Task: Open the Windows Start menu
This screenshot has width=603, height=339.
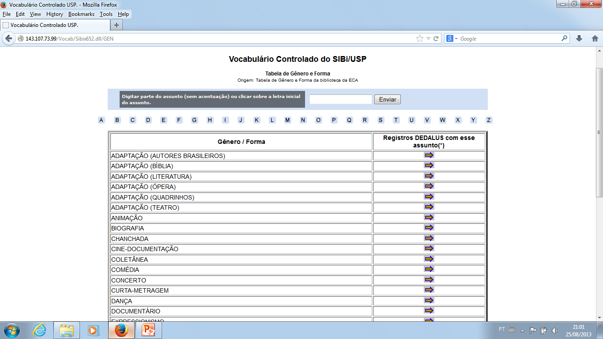Action: 11,330
